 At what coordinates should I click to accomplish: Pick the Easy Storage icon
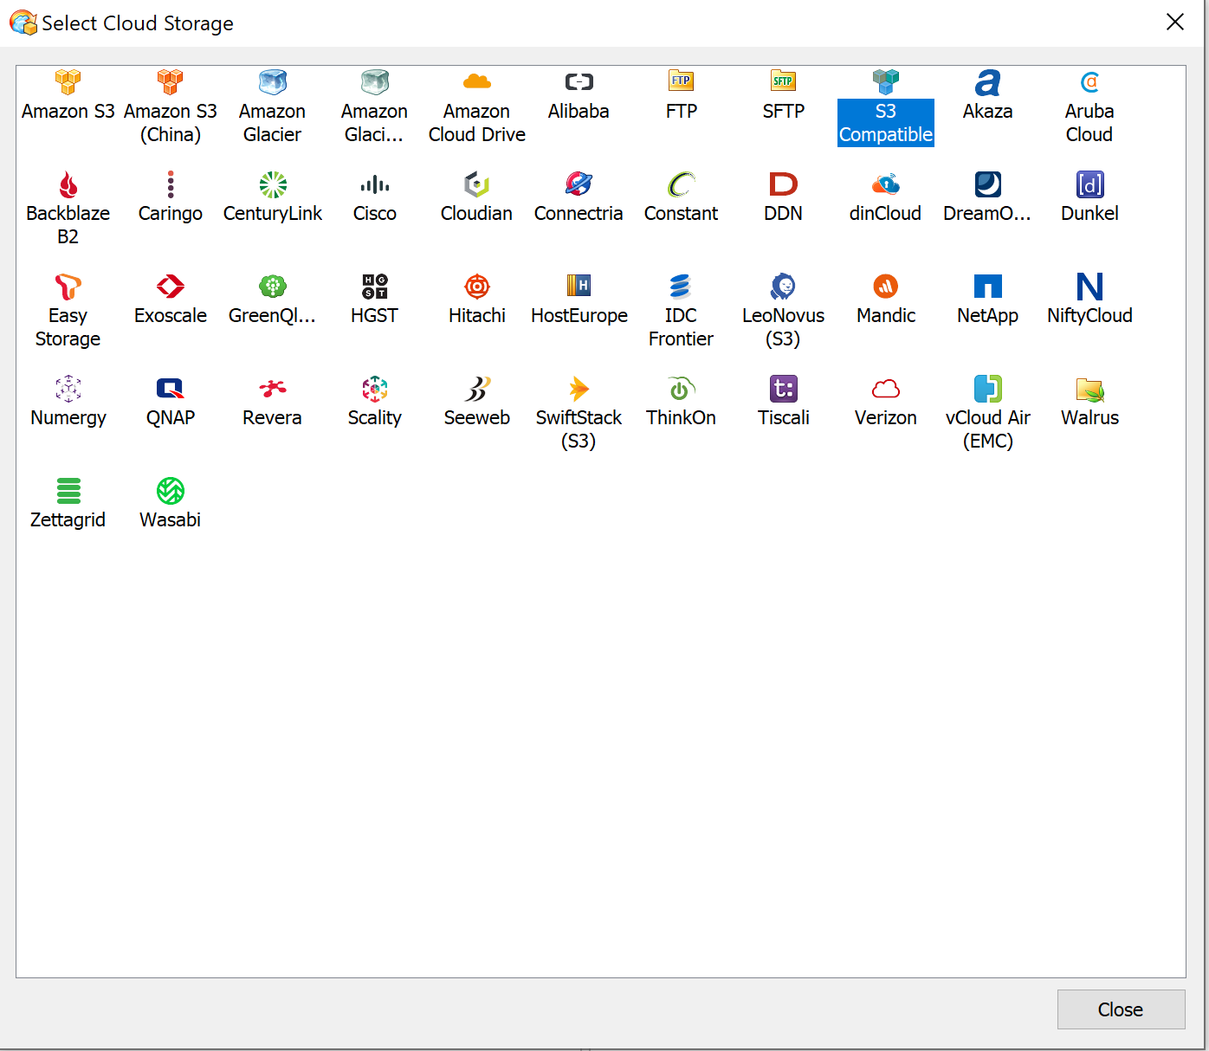click(68, 287)
